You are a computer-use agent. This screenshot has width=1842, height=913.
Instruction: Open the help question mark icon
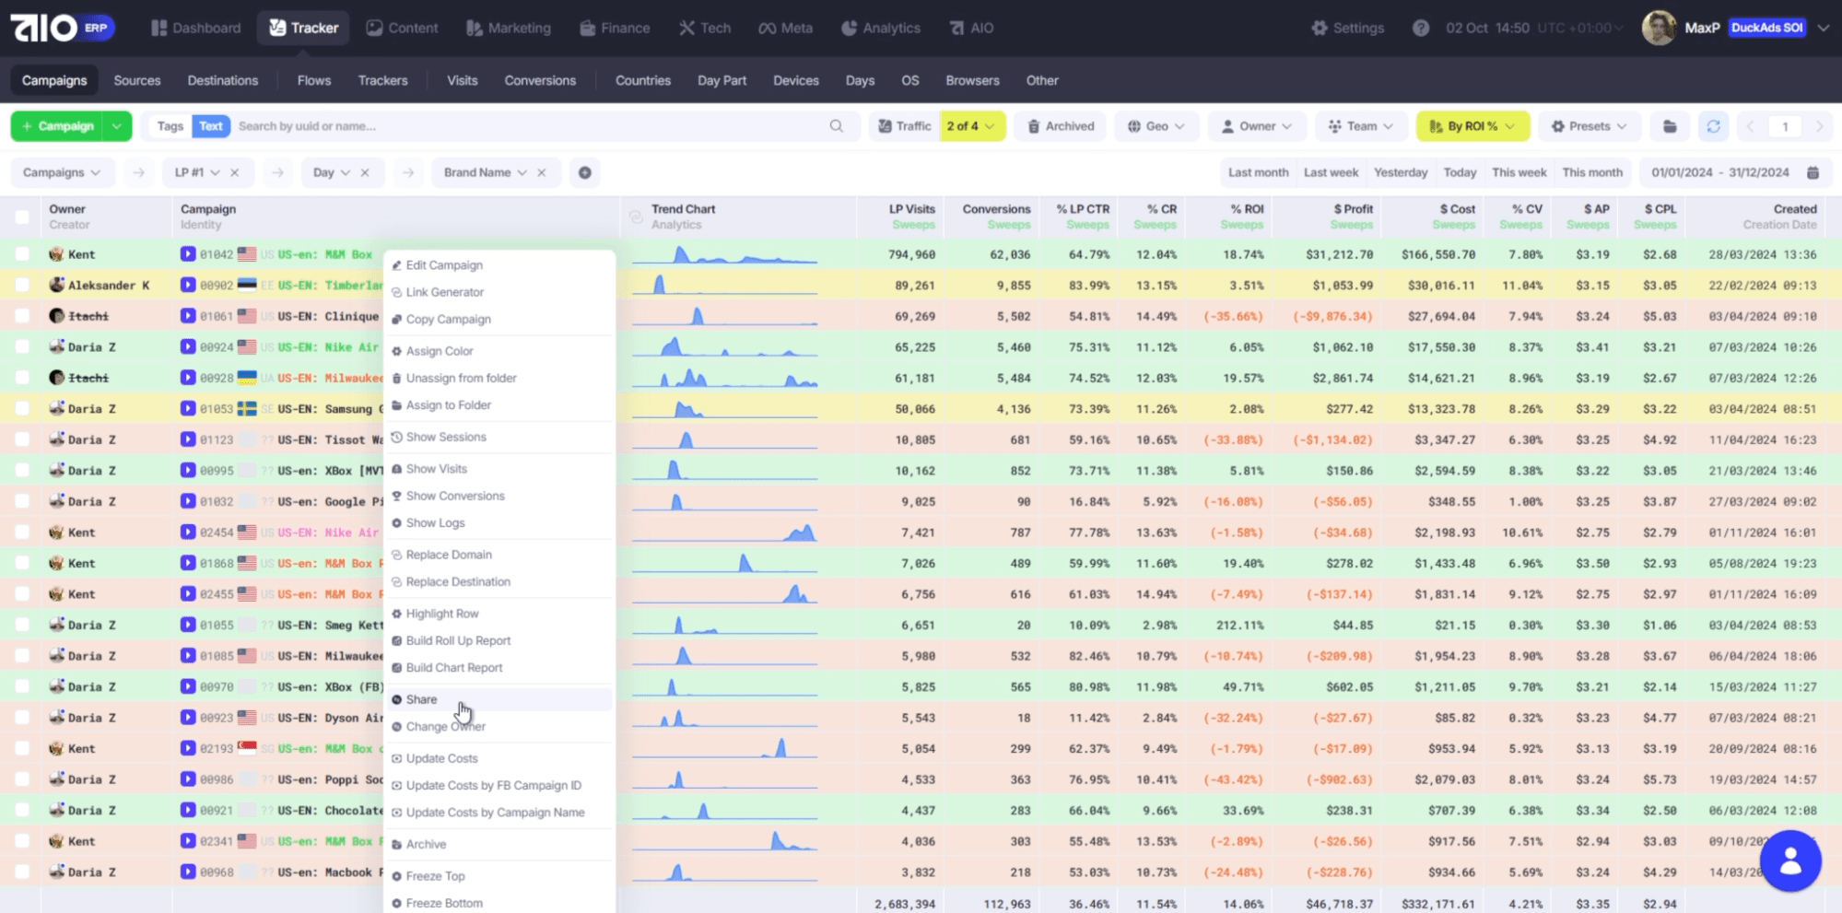click(x=1421, y=28)
